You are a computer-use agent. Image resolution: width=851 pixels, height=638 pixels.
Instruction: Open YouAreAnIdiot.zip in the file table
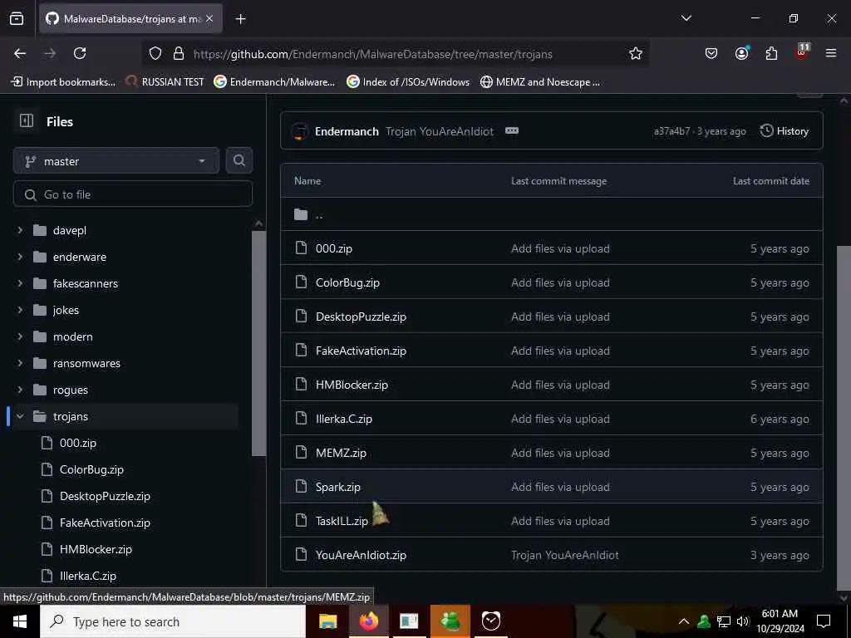[x=361, y=555]
